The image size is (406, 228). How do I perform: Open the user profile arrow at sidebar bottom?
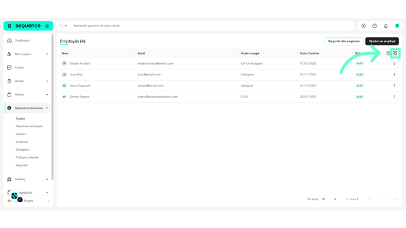48,201
